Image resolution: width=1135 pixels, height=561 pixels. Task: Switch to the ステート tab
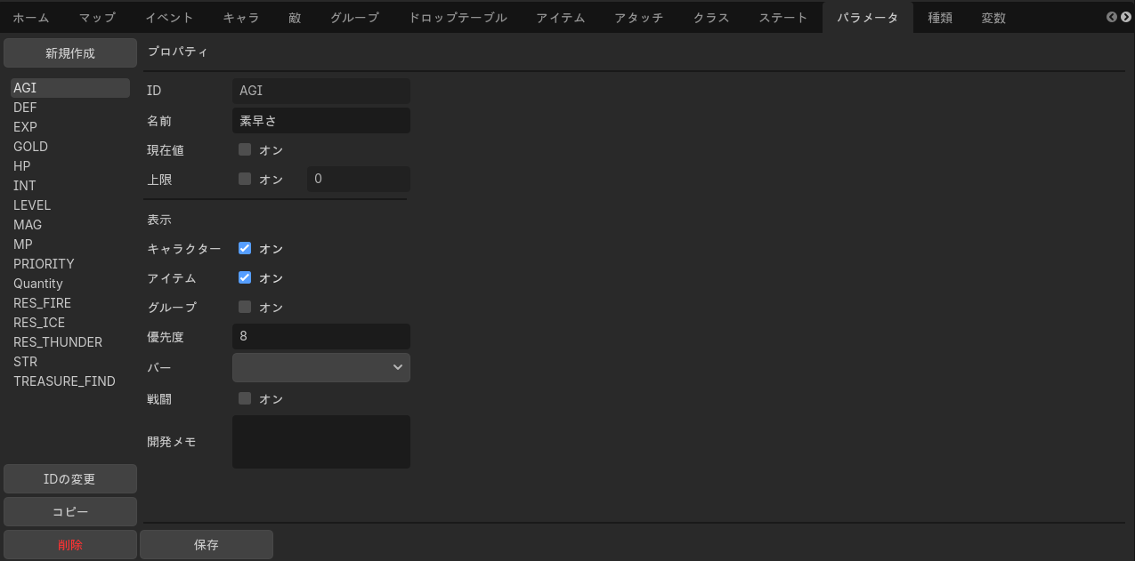(x=783, y=18)
